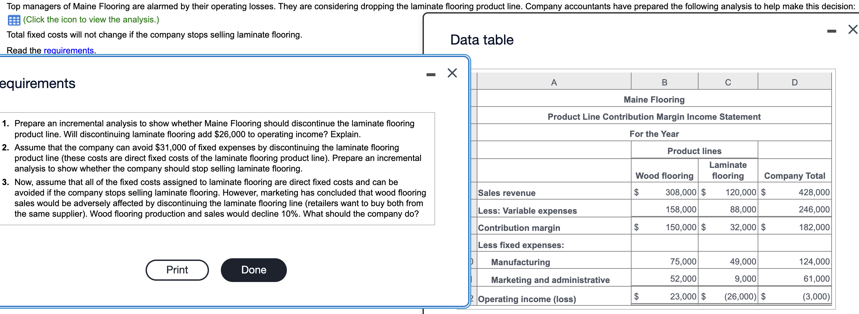Image resolution: width=859 pixels, height=314 pixels.
Task: Open 'Click the icon to view the analysis' link
Action: pos(91,20)
